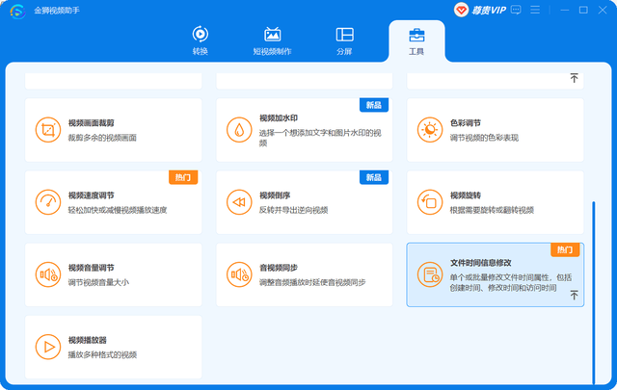Click 新品 badge on 视频倒序 card
Screen dimensions: 617x390
click(374, 177)
